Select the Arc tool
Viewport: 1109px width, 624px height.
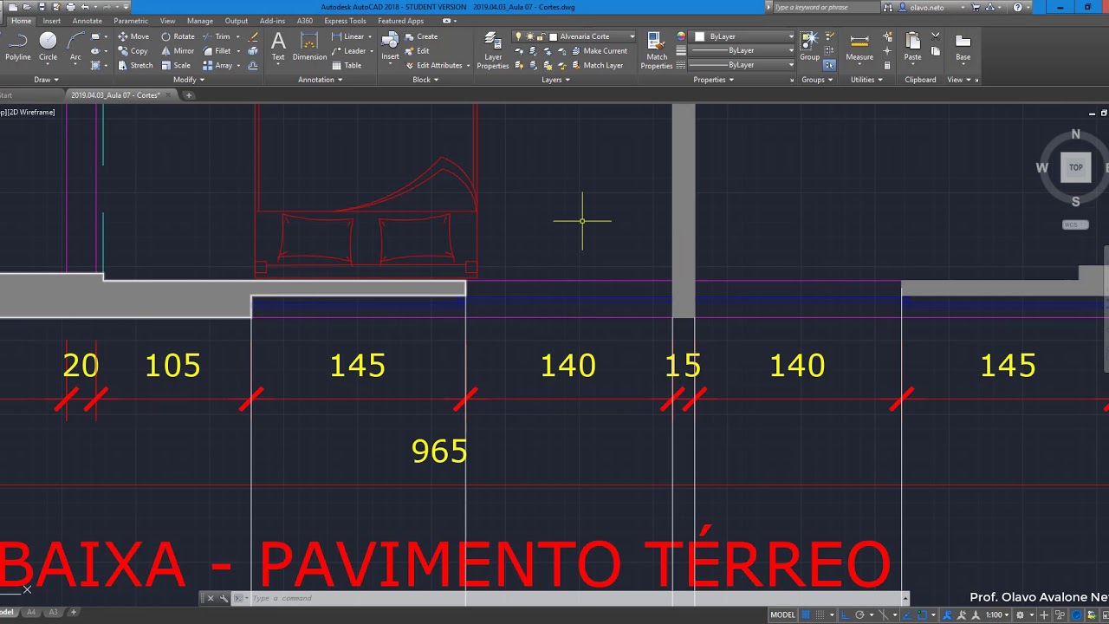75,47
